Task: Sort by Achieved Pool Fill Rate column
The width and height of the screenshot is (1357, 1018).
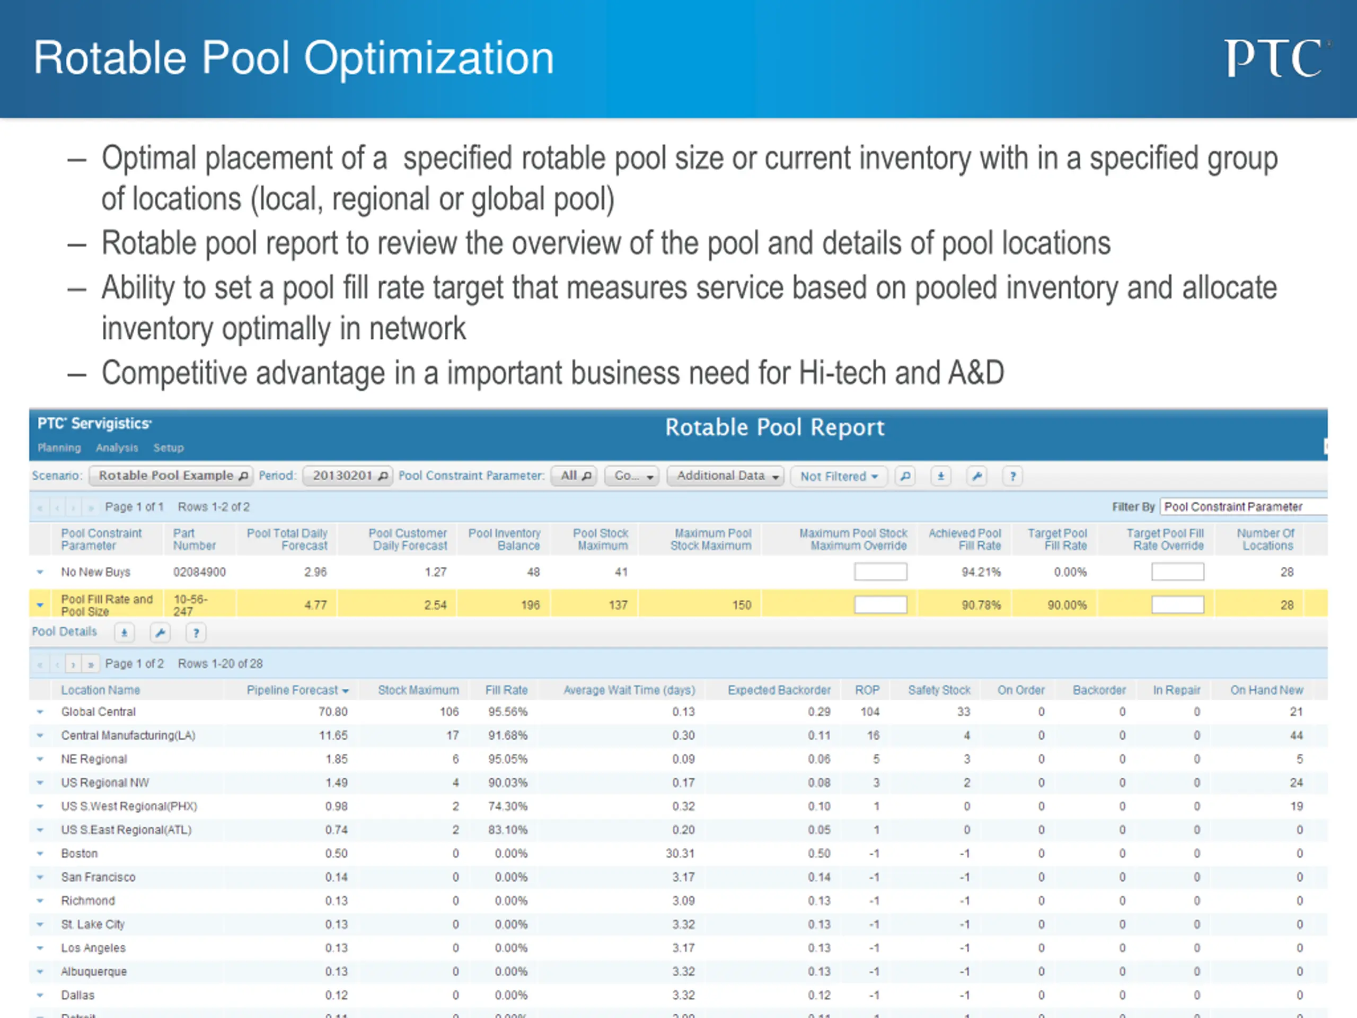Action: coord(964,539)
